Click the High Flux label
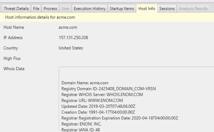Screen dimensions: 214x132 pyautogui.click(x=12, y=59)
